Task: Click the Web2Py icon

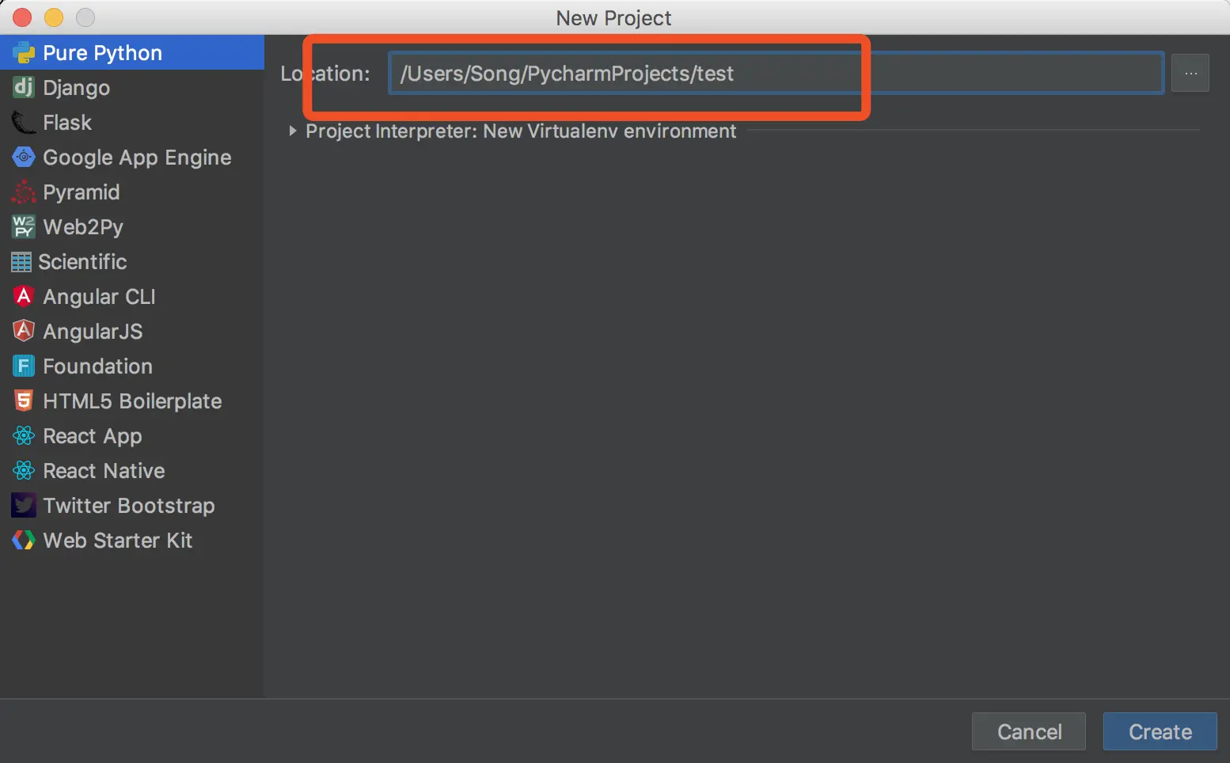Action: 24,226
